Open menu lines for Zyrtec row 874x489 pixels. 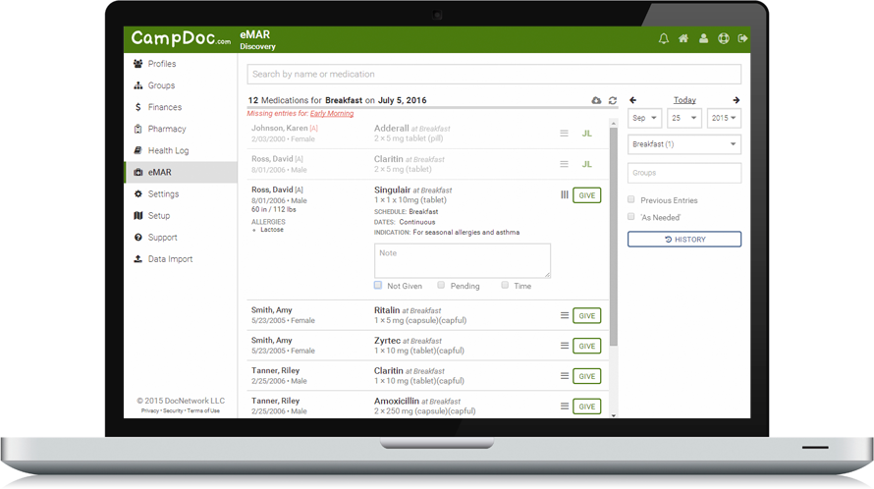pyautogui.click(x=565, y=345)
